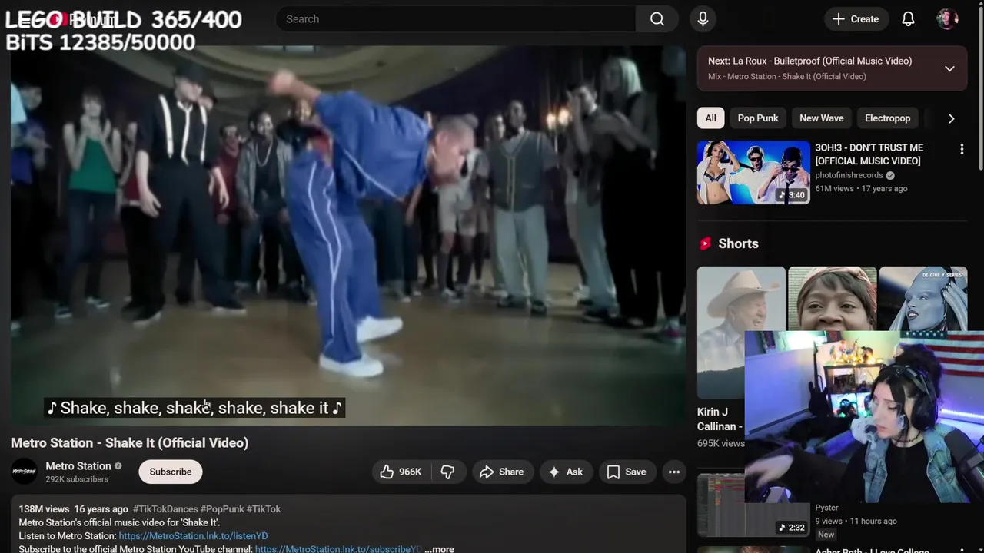Open the blue alien Short thumbnail
Image resolution: width=984 pixels, height=553 pixels.
(x=922, y=300)
